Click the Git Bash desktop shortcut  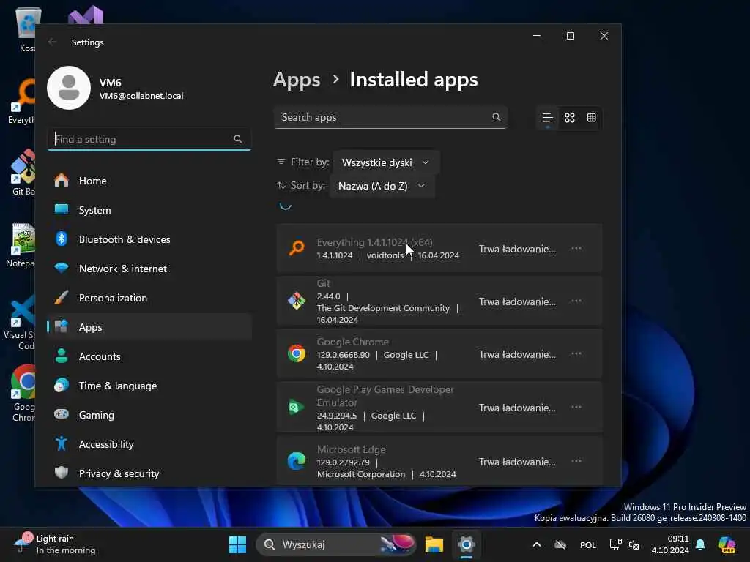[x=23, y=173]
